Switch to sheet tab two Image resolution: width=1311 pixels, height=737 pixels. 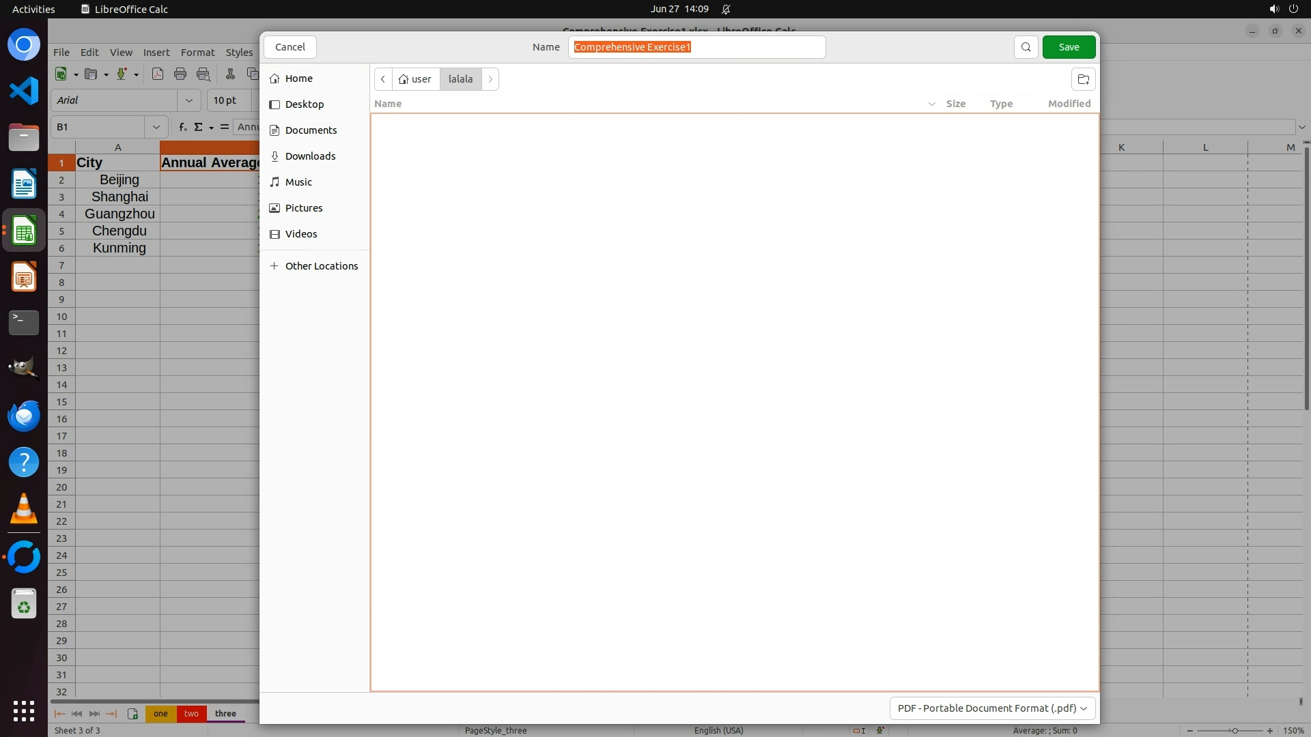pos(191,714)
